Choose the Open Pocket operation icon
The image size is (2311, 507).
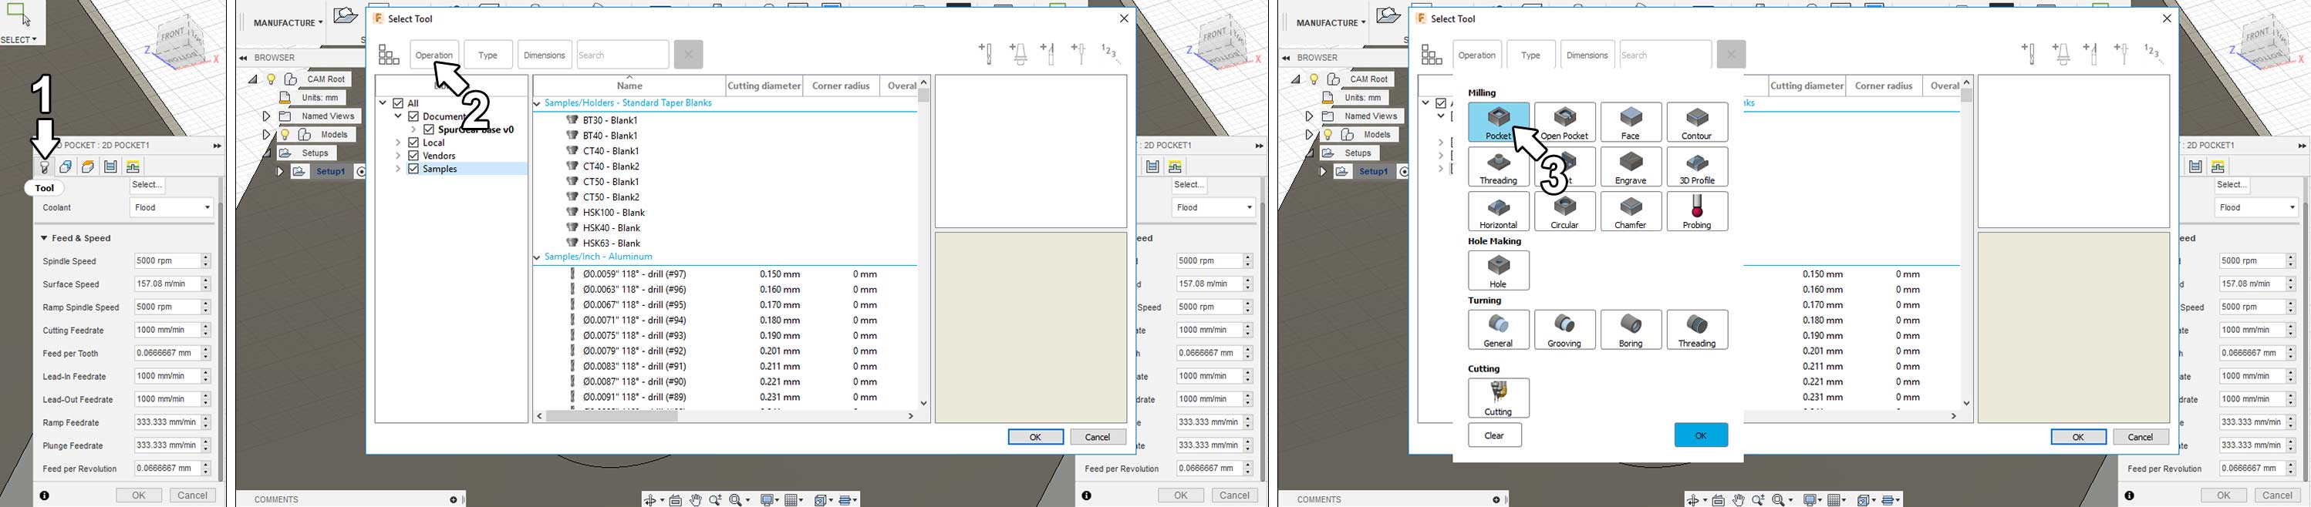[x=1564, y=122]
